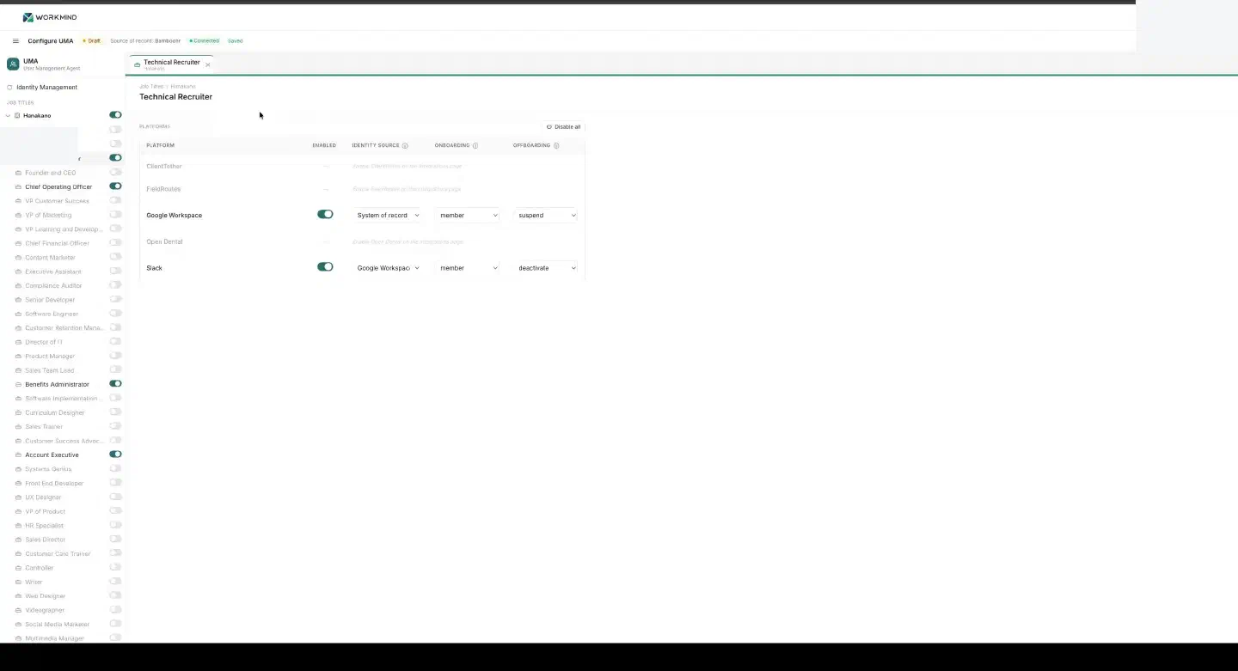Viewport: 1238px width, 671px height.
Task: Click the briefcase icon beside Controller
Action: point(19,568)
